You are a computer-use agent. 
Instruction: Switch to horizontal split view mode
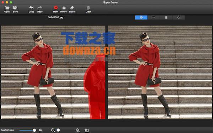154,17
